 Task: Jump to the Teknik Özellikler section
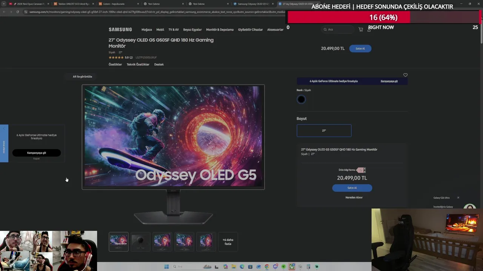138,64
